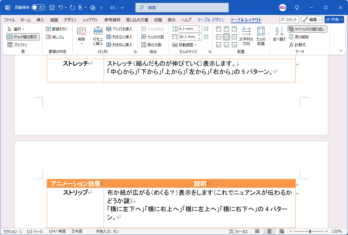Image resolution: width=348 pixels, height=235 pixels.
Task: Align cell text bottom left
Action: (219, 45)
